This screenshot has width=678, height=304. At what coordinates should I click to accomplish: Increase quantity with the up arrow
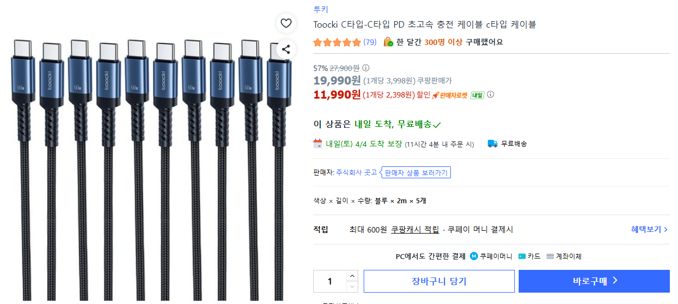point(352,276)
